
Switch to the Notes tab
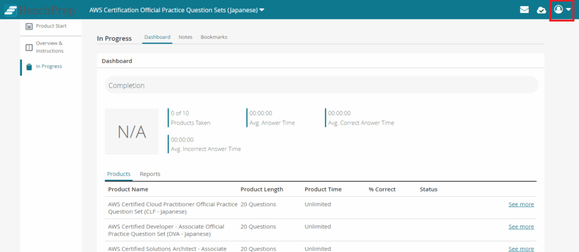coord(185,37)
